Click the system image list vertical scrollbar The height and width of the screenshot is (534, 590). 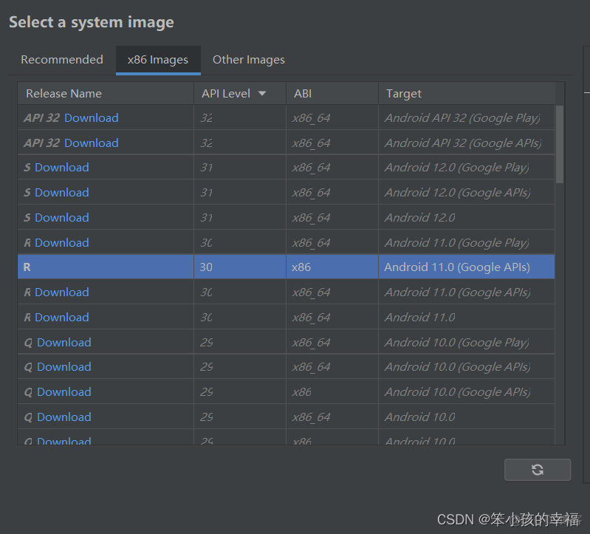pyautogui.click(x=560, y=145)
